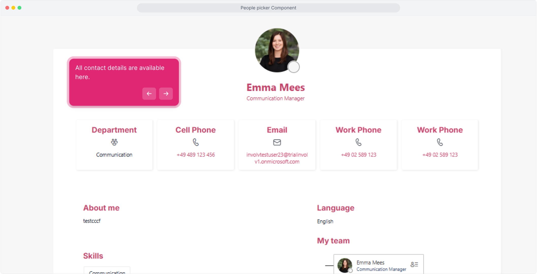The image size is (537, 274).
Task: Click the next arrow in the tooltip
Action: click(x=166, y=94)
